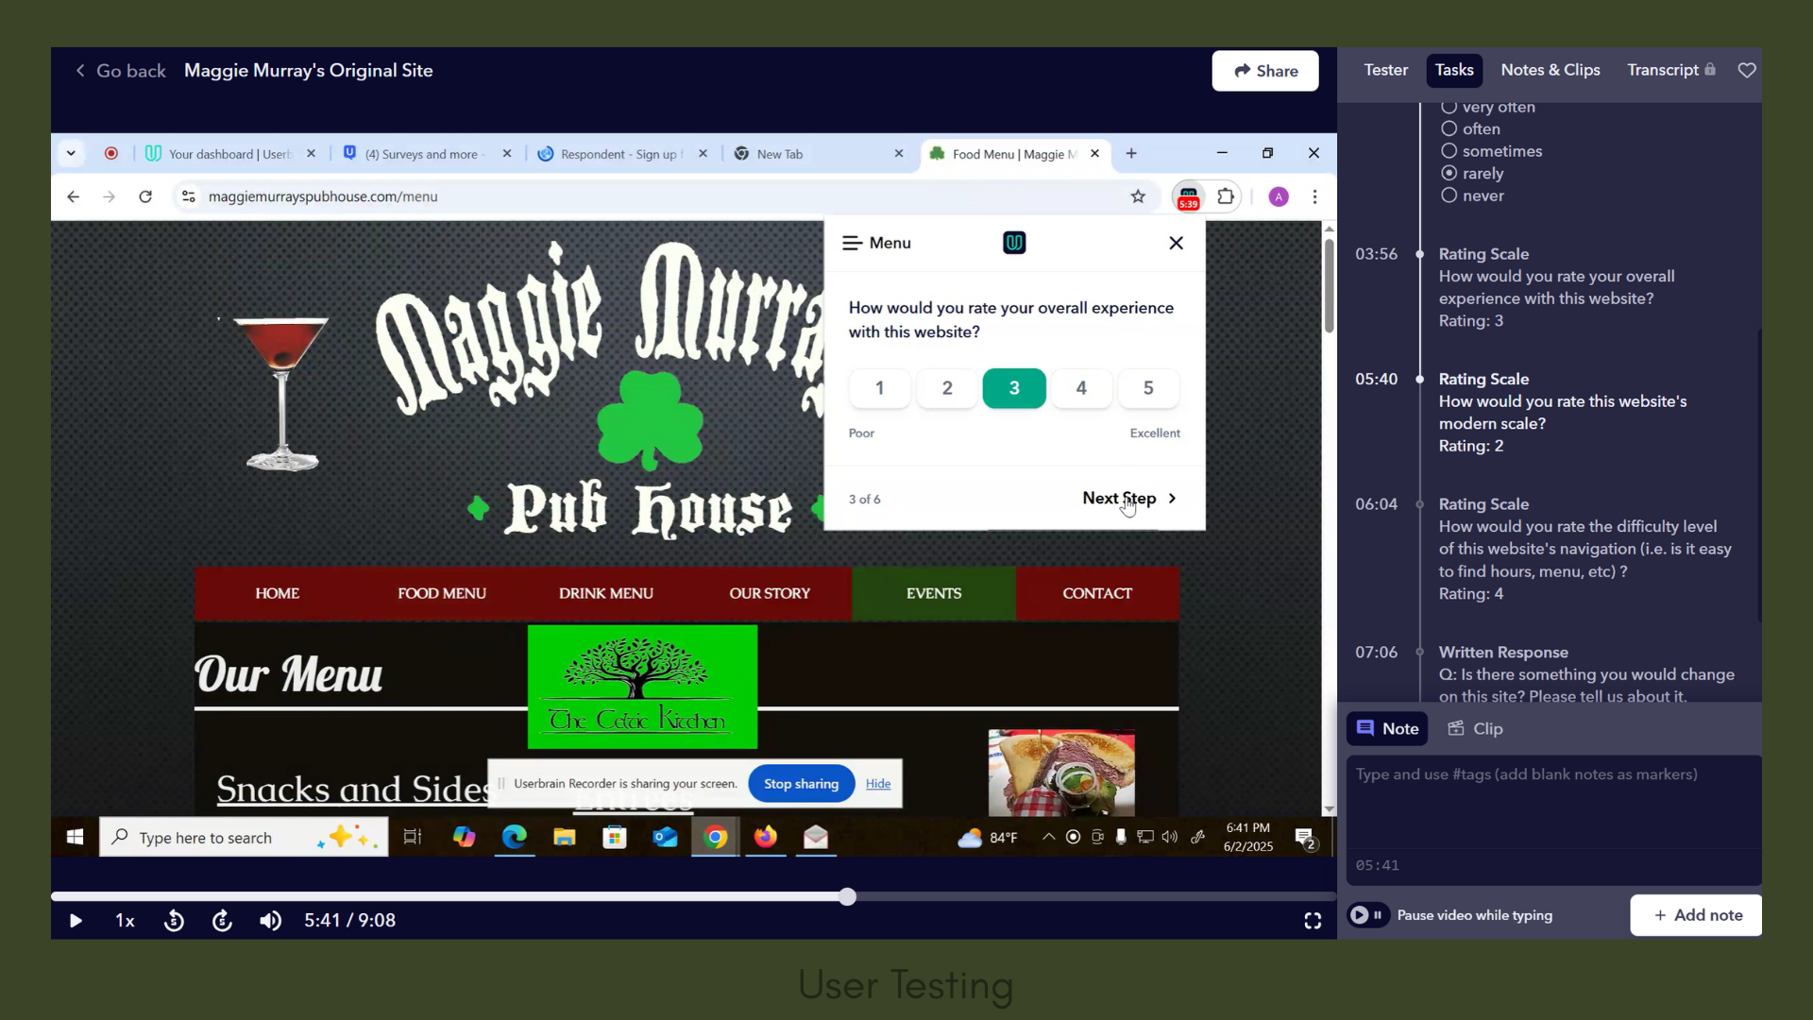The height and width of the screenshot is (1020, 1813).
Task: Rewind video 5 seconds
Action: (174, 921)
